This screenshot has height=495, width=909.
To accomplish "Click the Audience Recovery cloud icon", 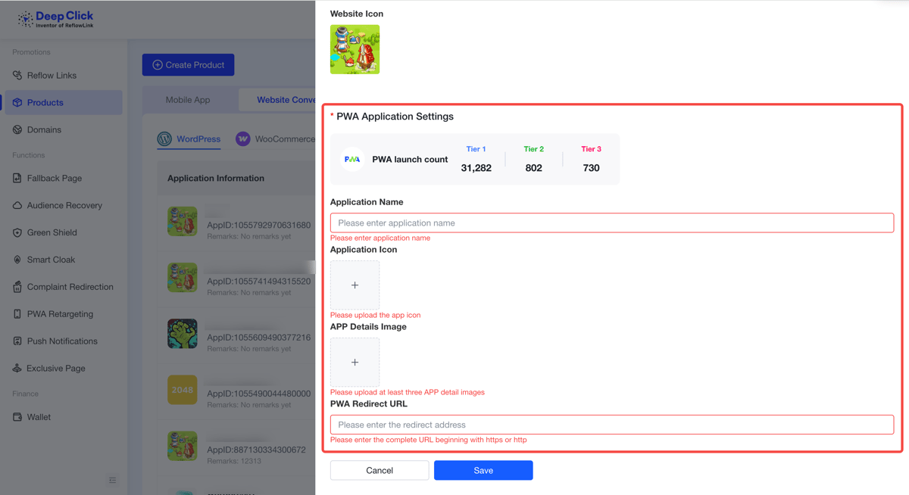I will [17, 206].
